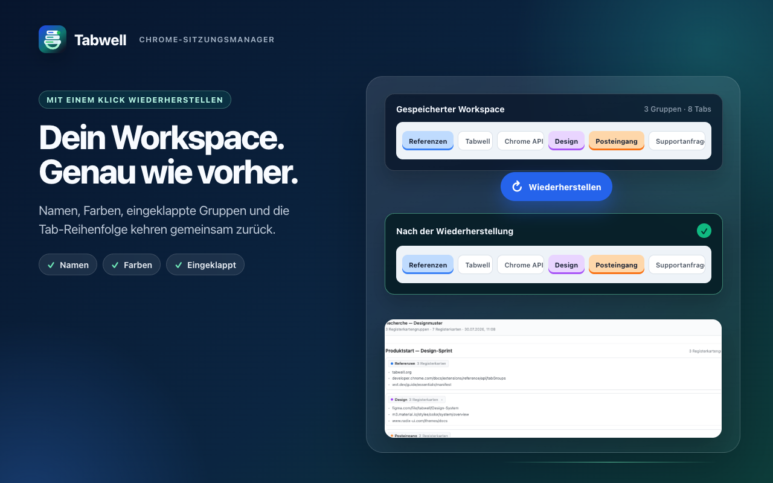Open the www.radix-ui.com themes docs link
The image size is (773, 483).
420,421
